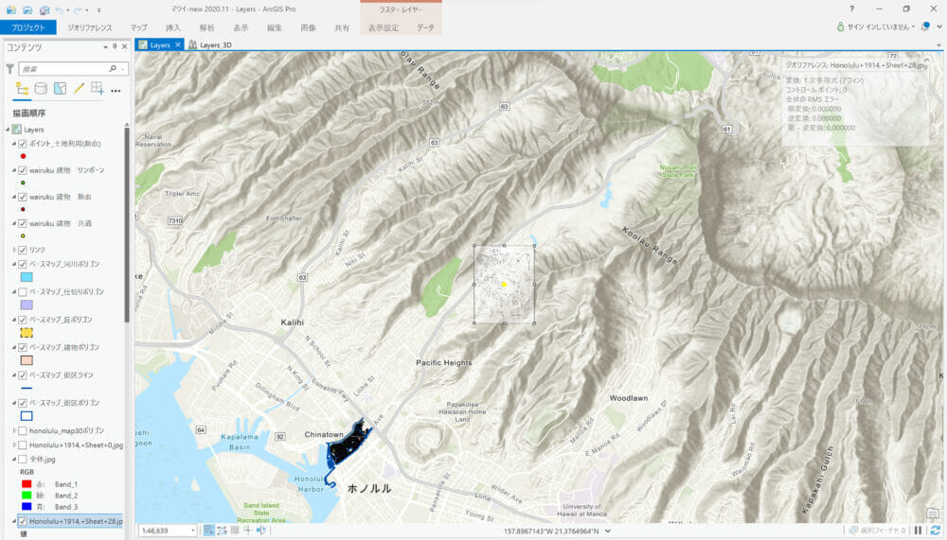Select List By Selection icon
Screen dimensions: 947x540
(60, 89)
